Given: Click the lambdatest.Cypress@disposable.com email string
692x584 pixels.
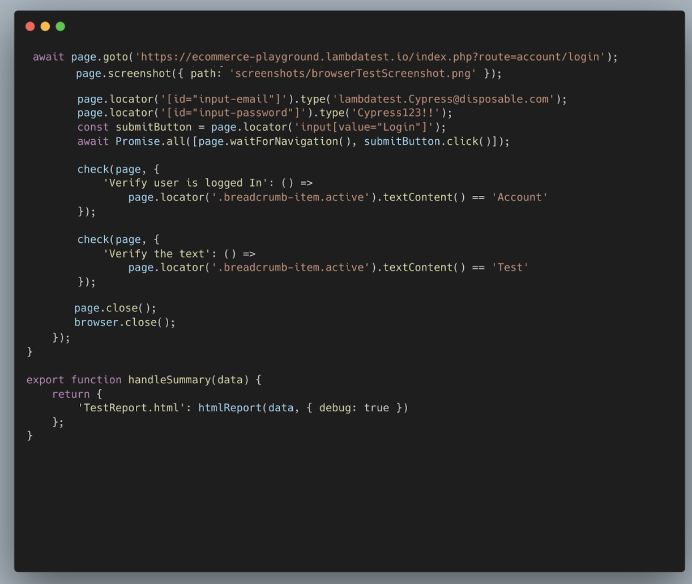Looking at the screenshot, I should coord(444,99).
